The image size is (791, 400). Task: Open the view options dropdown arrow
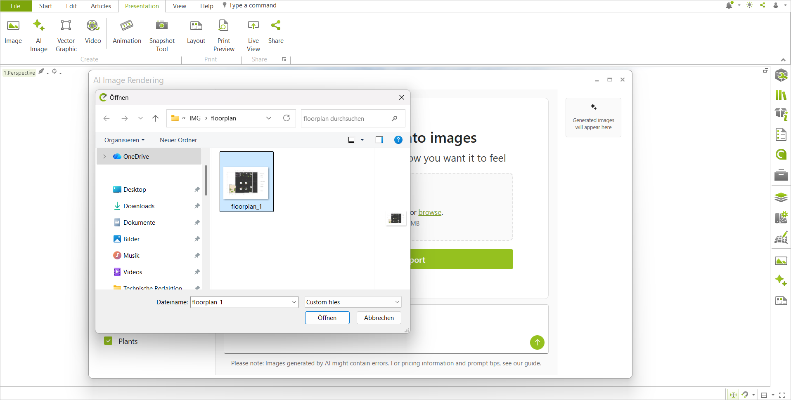tap(362, 140)
